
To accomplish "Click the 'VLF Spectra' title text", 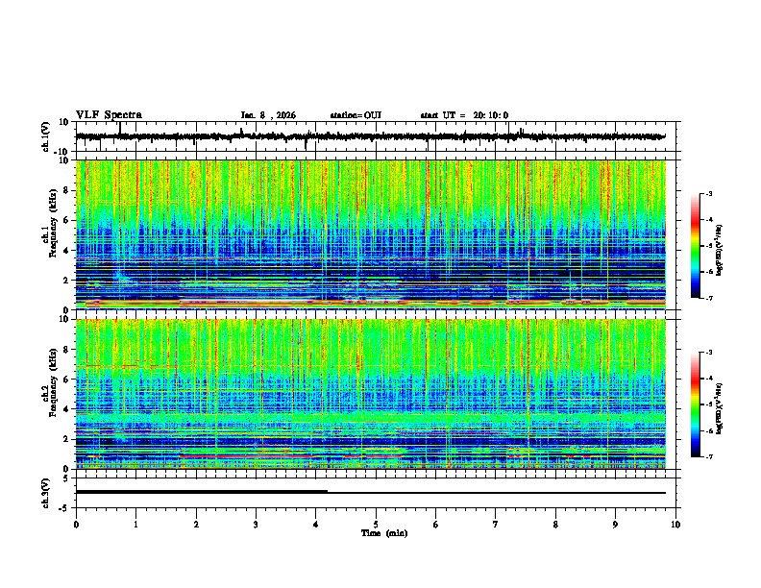I will click(x=109, y=115).
